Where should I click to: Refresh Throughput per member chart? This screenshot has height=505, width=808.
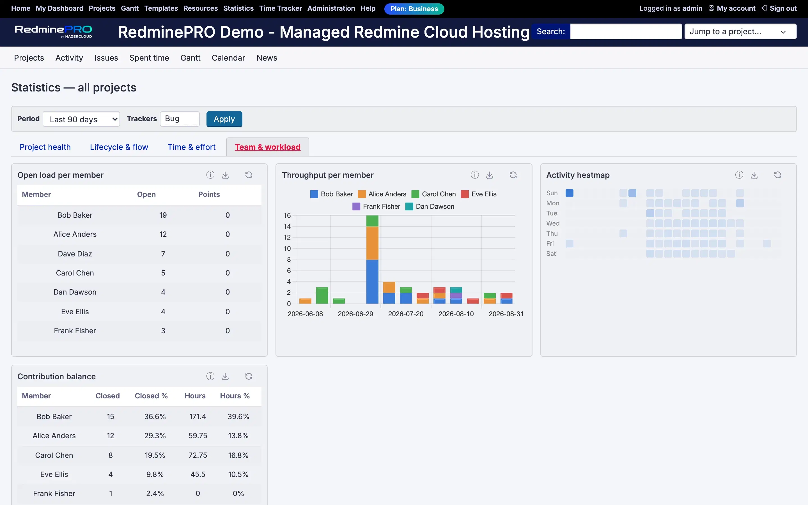(x=513, y=175)
